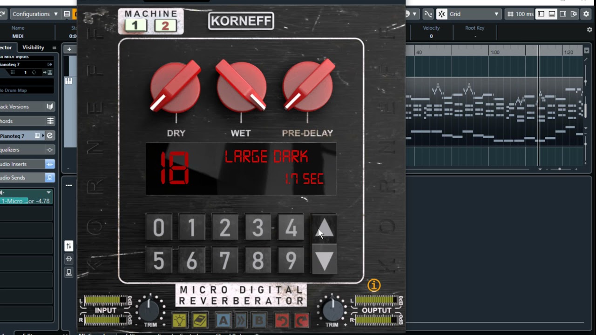This screenshot has width=596, height=335.
Task: Click the input TRIM knob
Action: click(x=149, y=309)
